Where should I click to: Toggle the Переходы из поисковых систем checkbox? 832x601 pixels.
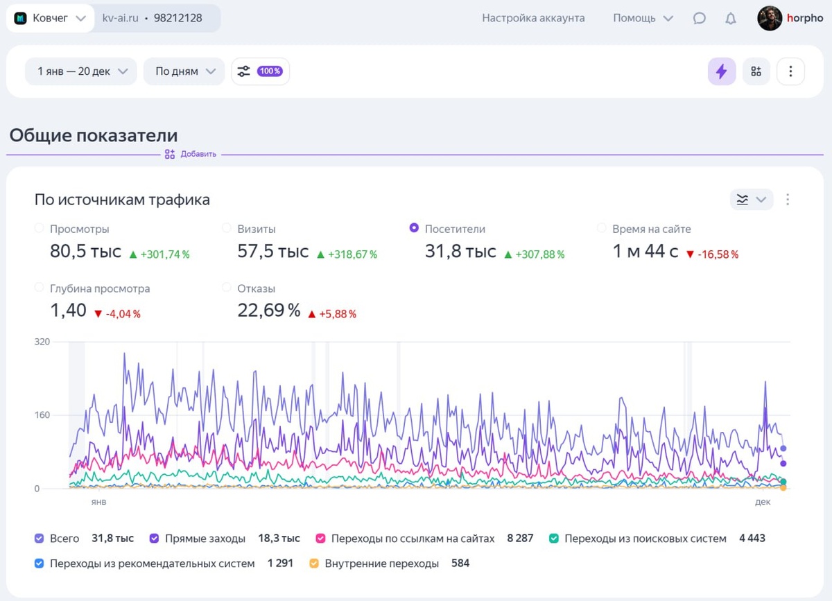pos(554,539)
